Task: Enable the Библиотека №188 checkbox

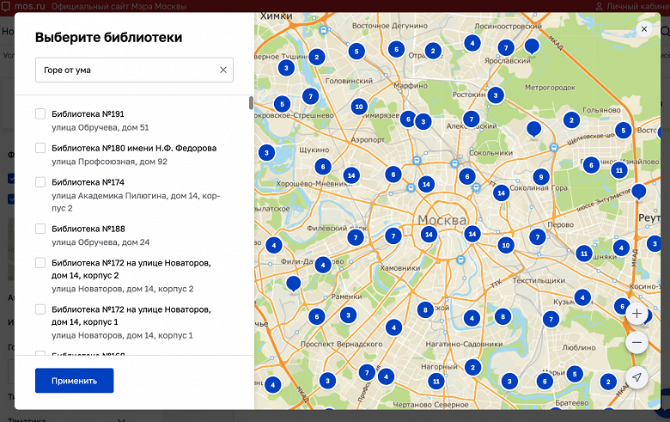Action: [40, 229]
